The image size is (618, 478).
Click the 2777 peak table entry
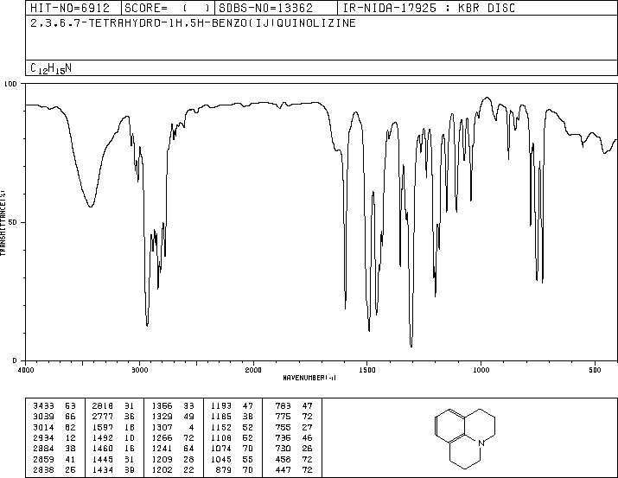click(103, 417)
